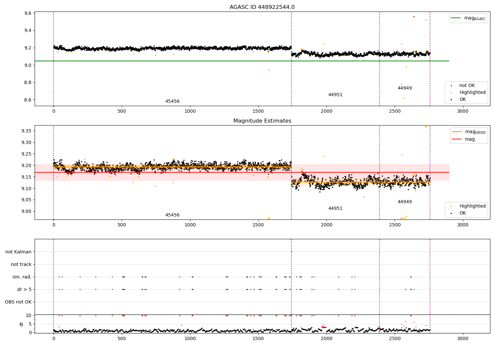Click the 'not Kalman' row label
Screen dimensions: 495x346
tap(18, 252)
